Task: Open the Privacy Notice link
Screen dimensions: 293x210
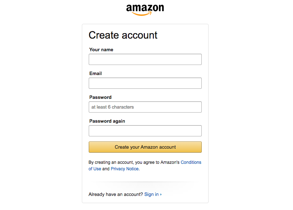Action: [125, 169]
